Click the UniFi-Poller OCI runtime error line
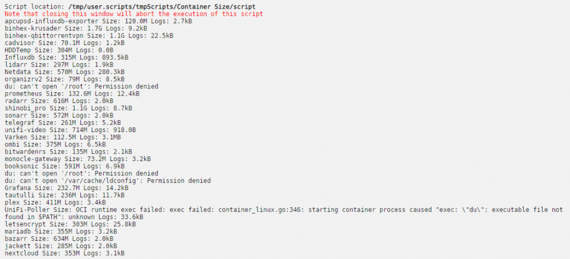The width and height of the screenshot is (570, 259). coord(284,213)
